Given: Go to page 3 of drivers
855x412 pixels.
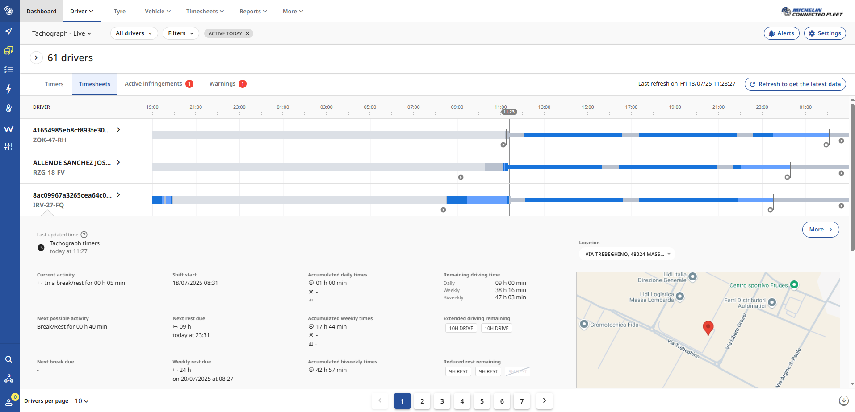Looking at the screenshot, I should 442,401.
